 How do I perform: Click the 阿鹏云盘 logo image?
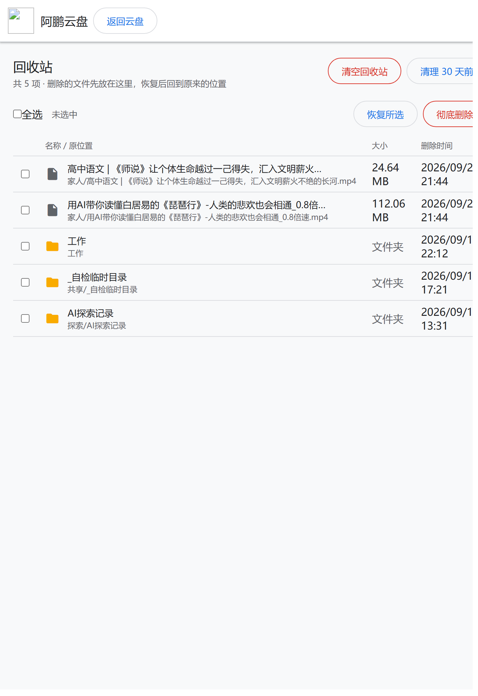tap(21, 21)
